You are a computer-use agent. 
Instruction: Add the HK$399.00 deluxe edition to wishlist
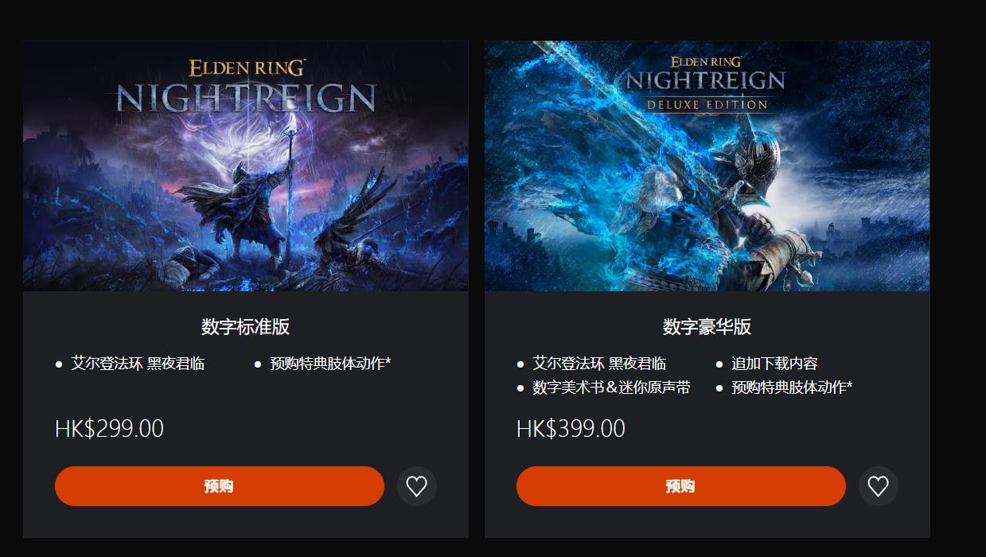coord(879,486)
